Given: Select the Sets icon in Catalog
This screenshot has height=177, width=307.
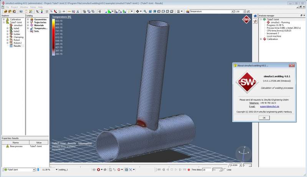Looking at the screenshot, I should [x=32, y=31].
